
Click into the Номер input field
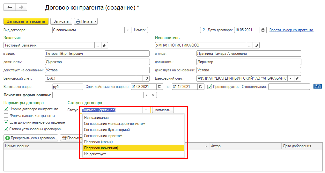click(x=174, y=30)
